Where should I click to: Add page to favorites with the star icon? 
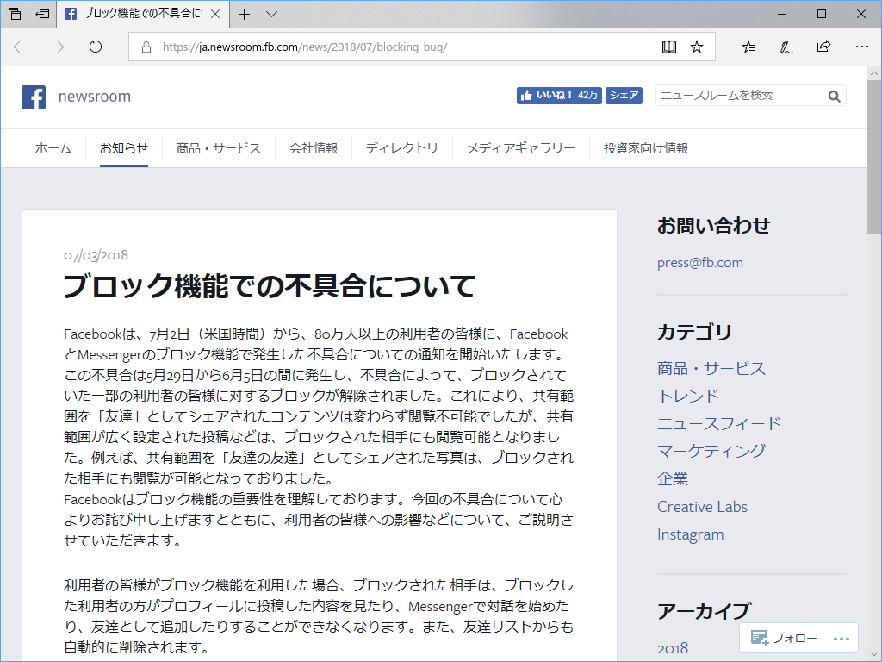click(698, 47)
